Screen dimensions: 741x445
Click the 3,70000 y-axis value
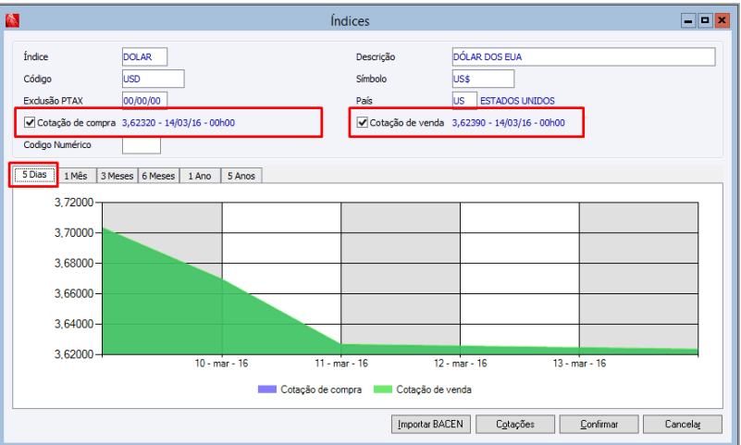[74, 233]
